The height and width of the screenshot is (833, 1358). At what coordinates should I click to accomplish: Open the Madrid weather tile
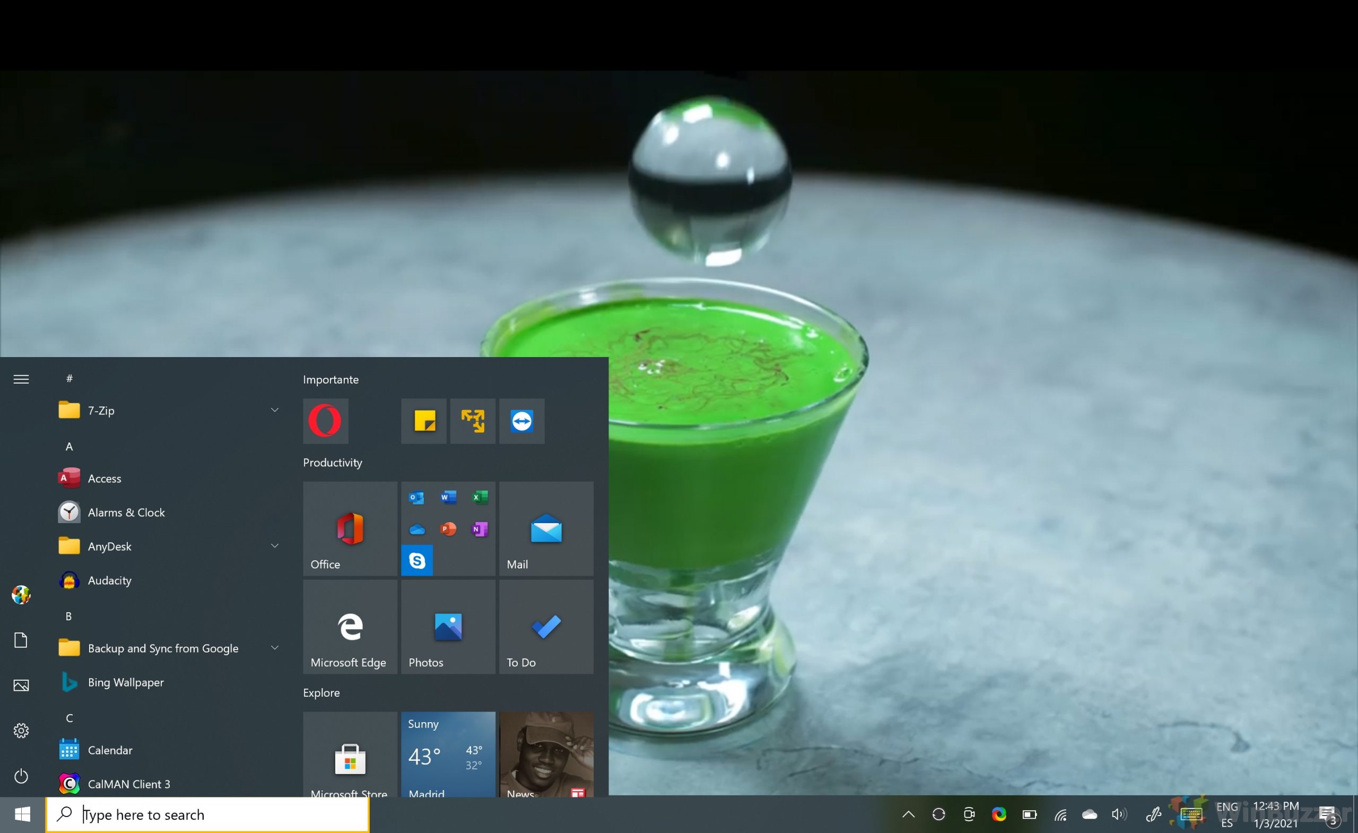(x=448, y=753)
